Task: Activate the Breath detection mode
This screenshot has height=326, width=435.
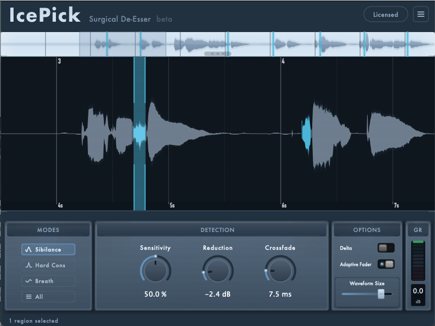Action: [x=48, y=281]
